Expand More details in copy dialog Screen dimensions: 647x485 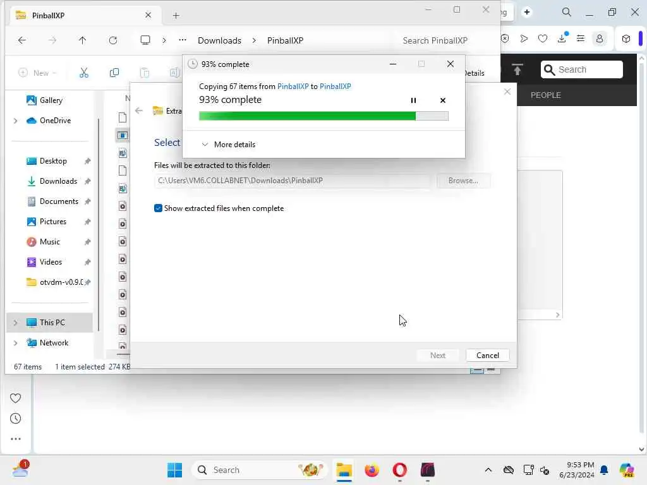point(229,145)
